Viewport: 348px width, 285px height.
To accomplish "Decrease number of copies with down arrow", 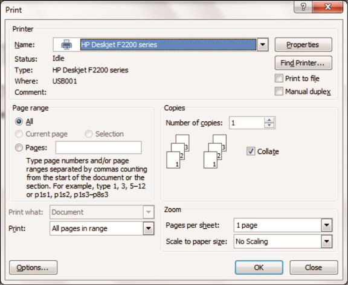I will point(269,126).
